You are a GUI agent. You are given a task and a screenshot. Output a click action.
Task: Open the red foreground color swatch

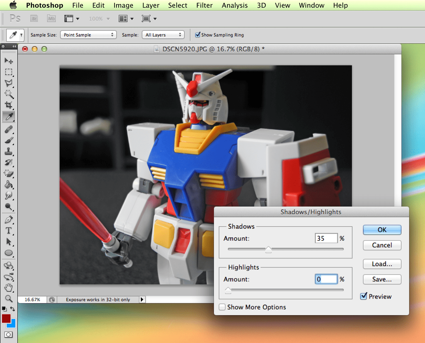pyautogui.click(x=5, y=318)
